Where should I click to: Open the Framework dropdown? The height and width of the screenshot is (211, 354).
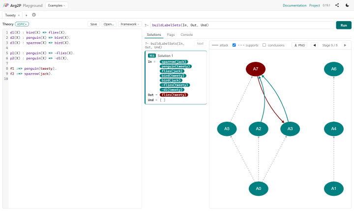[x=130, y=24]
